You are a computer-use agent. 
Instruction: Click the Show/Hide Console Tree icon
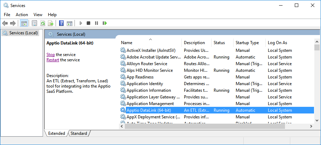click(24, 23)
